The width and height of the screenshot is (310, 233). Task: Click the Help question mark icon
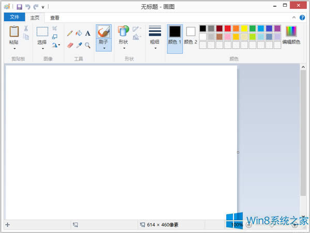pyautogui.click(x=302, y=18)
